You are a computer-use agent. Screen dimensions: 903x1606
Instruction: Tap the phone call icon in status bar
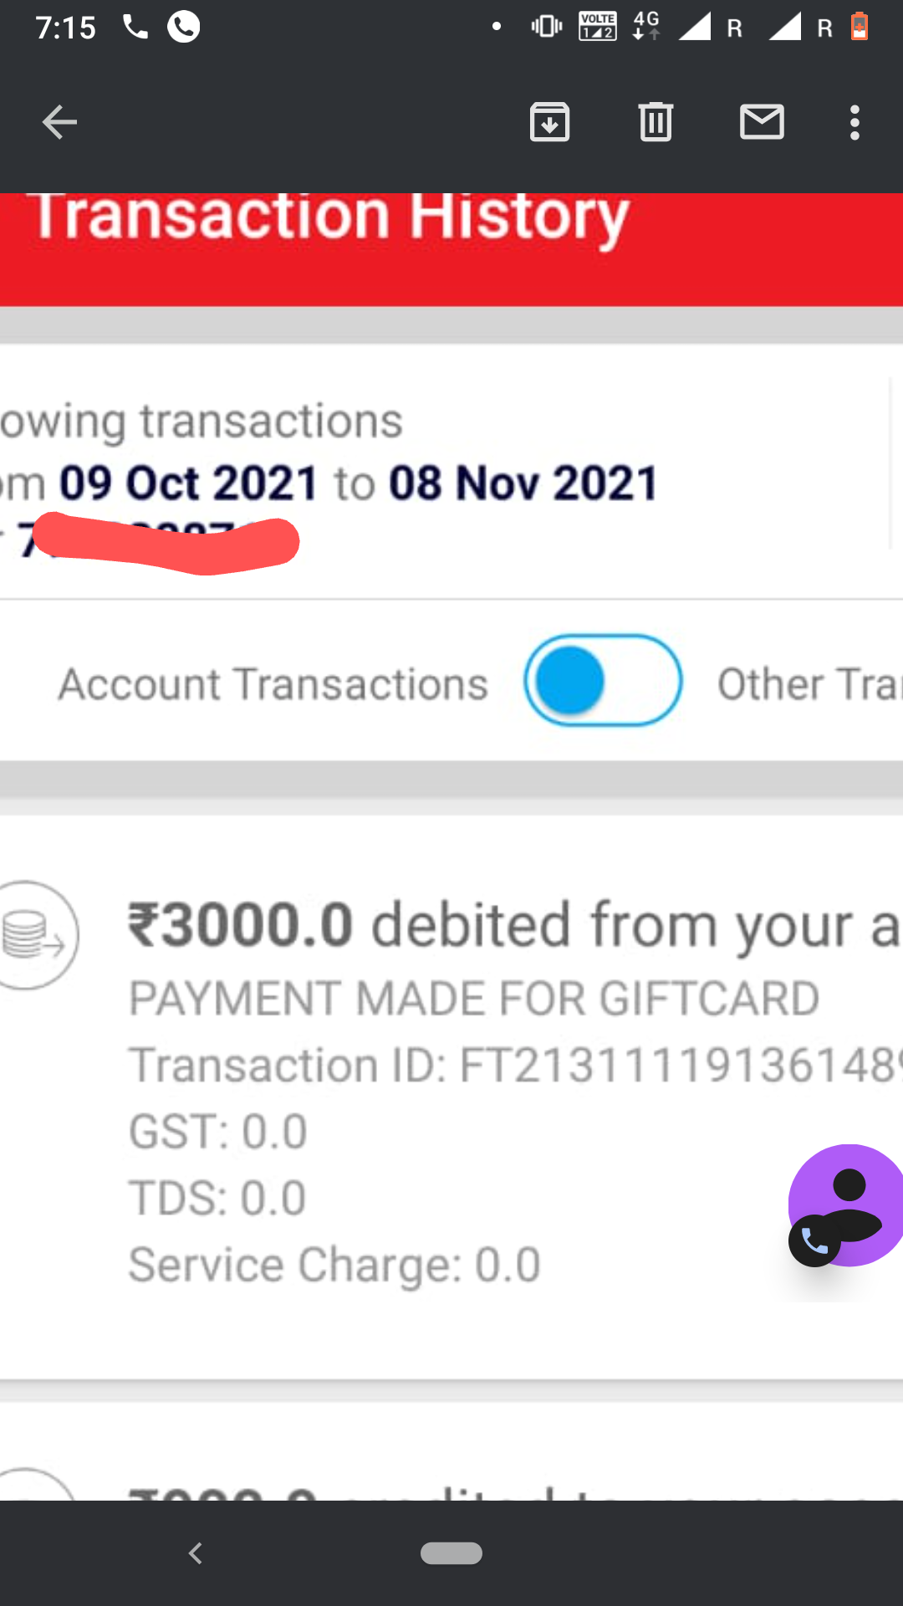click(135, 28)
